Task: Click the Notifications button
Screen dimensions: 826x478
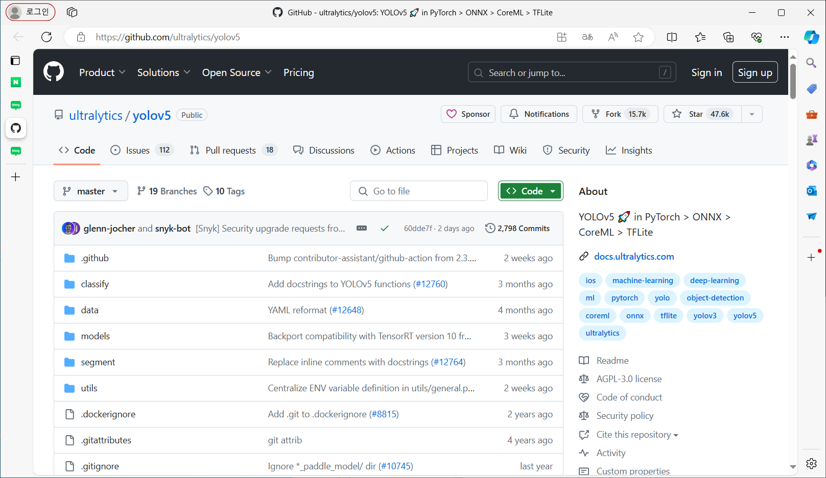Action: (539, 114)
